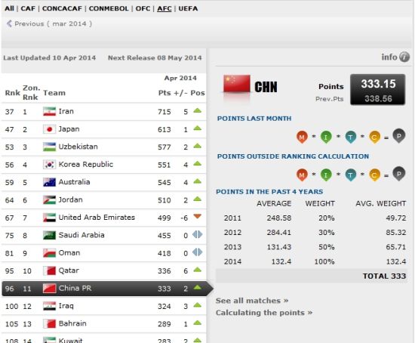
Task: Click the TOTAL 333 row
Action: coord(312,277)
